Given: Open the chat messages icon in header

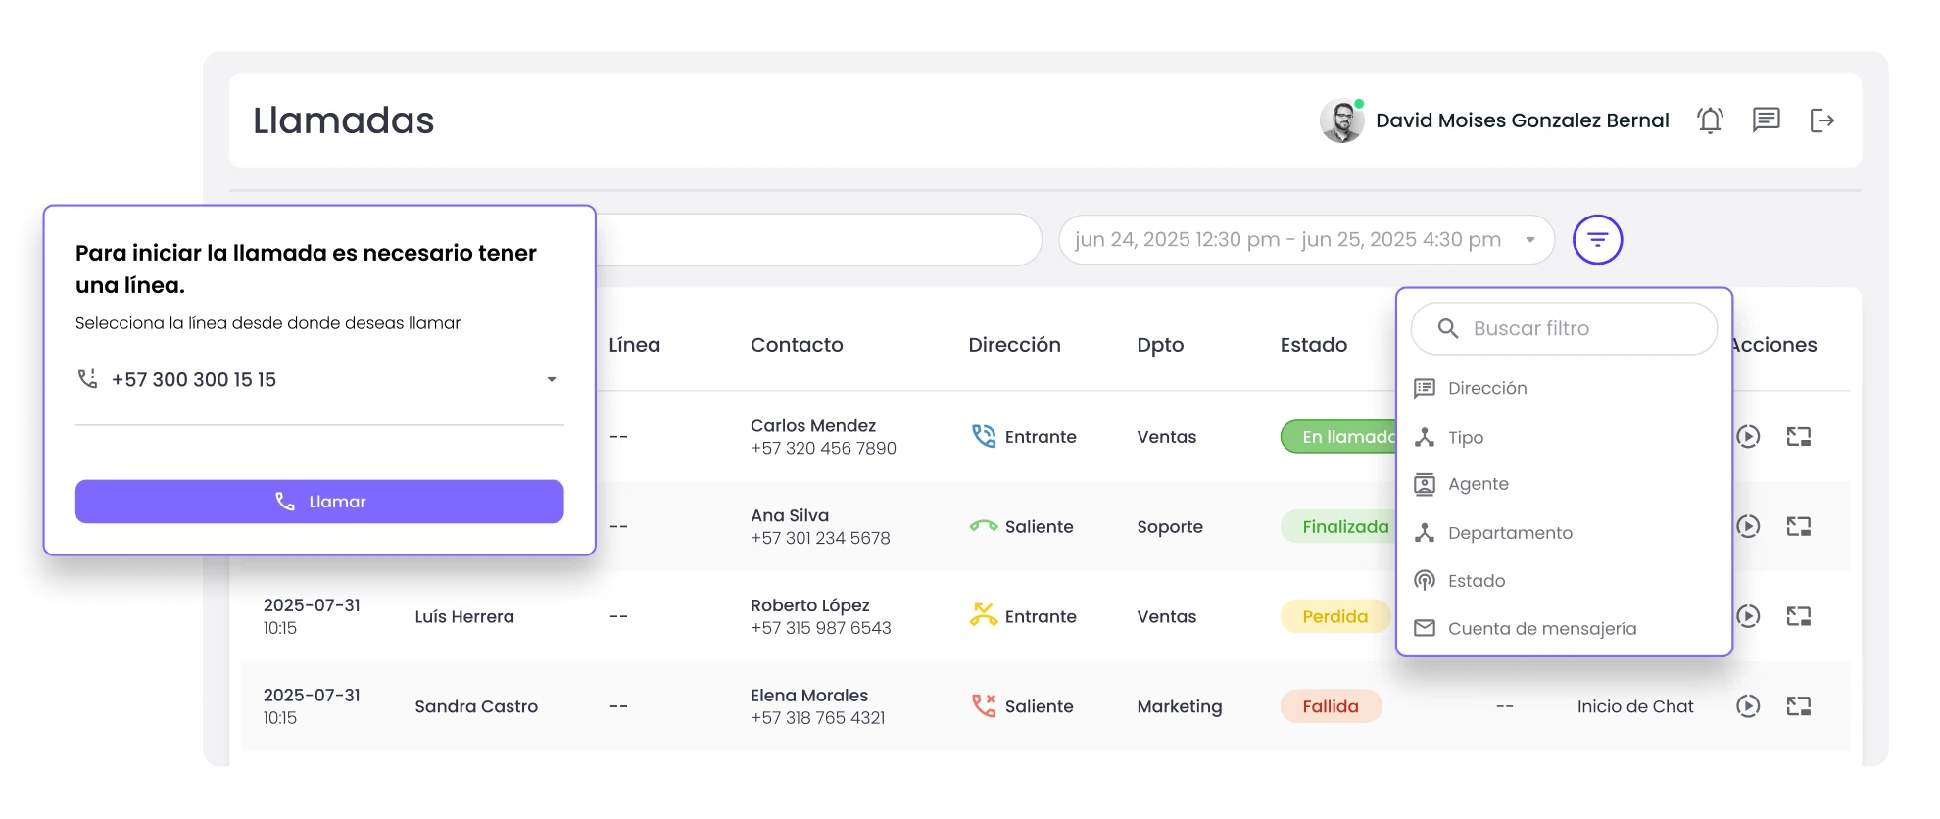Looking at the screenshot, I should pyautogui.click(x=1766, y=120).
